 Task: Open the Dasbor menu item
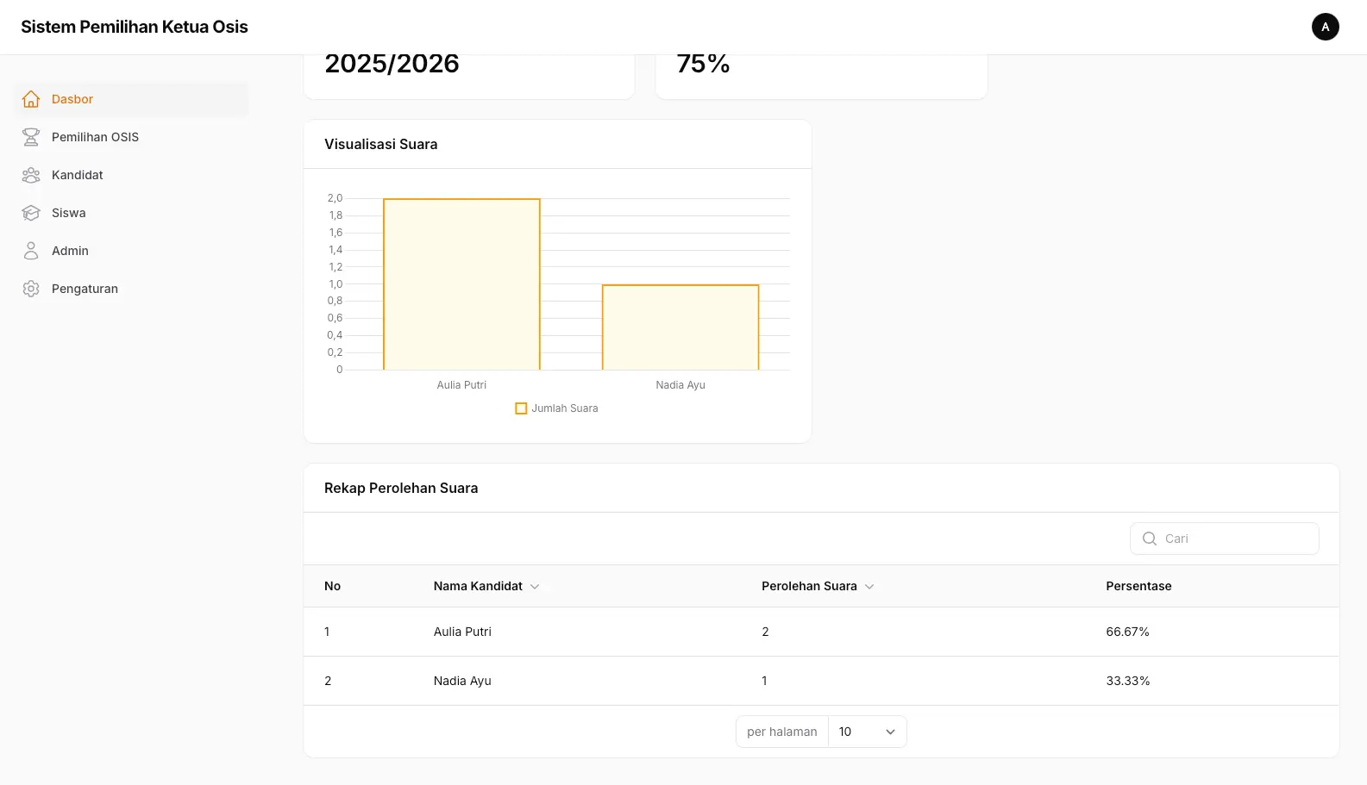(x=131, y=99)
